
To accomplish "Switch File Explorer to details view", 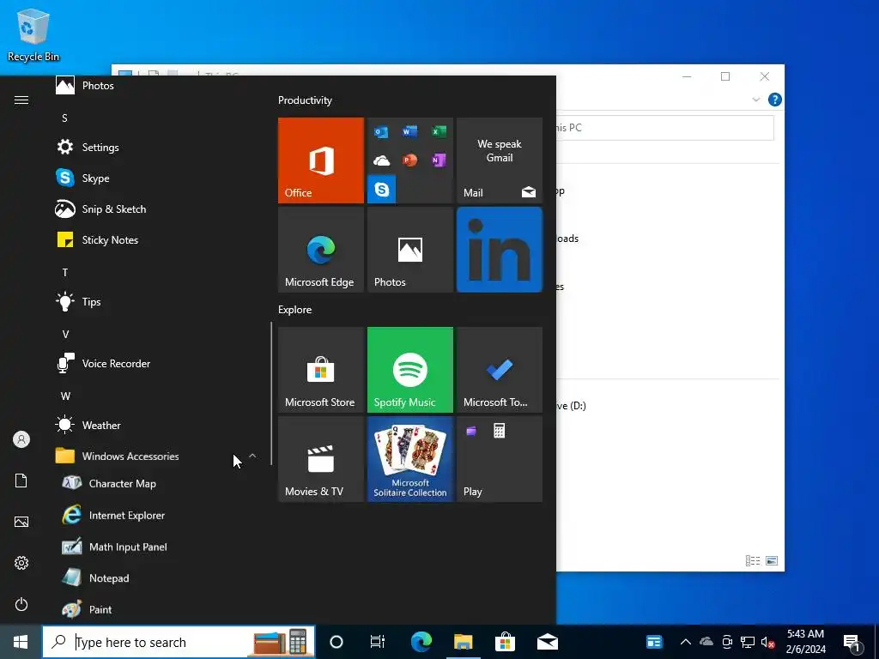I will 752,561.
